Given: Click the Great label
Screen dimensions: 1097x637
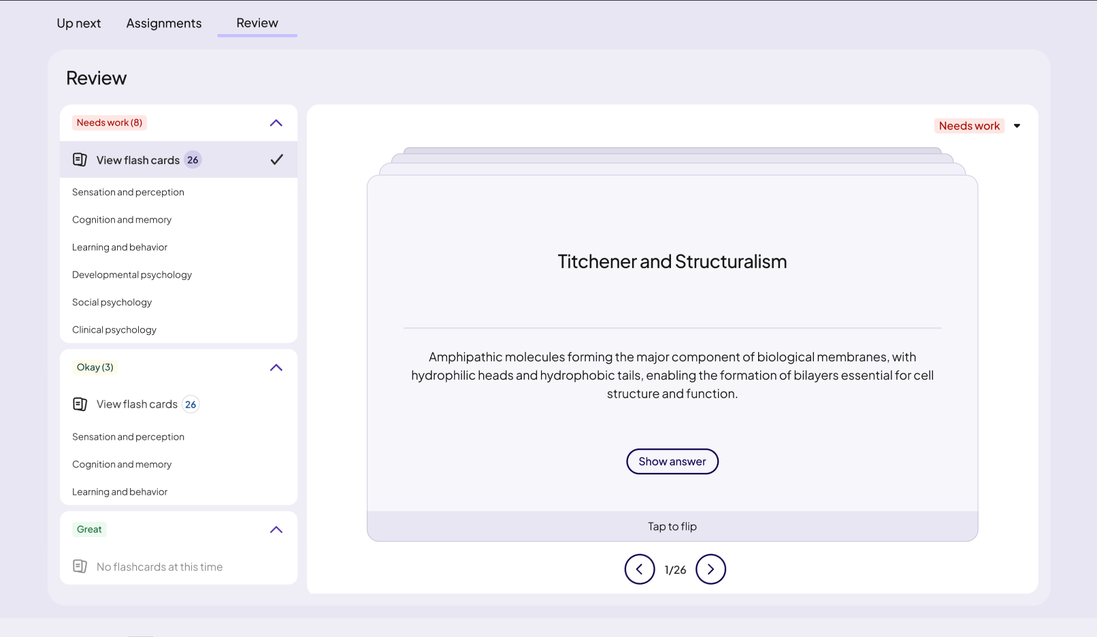Looking at the screenshot, I should (89, 529).
